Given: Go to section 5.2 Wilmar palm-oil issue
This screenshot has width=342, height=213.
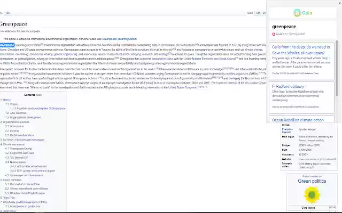Looking at the screenshot, I should (x=27, y=189).
